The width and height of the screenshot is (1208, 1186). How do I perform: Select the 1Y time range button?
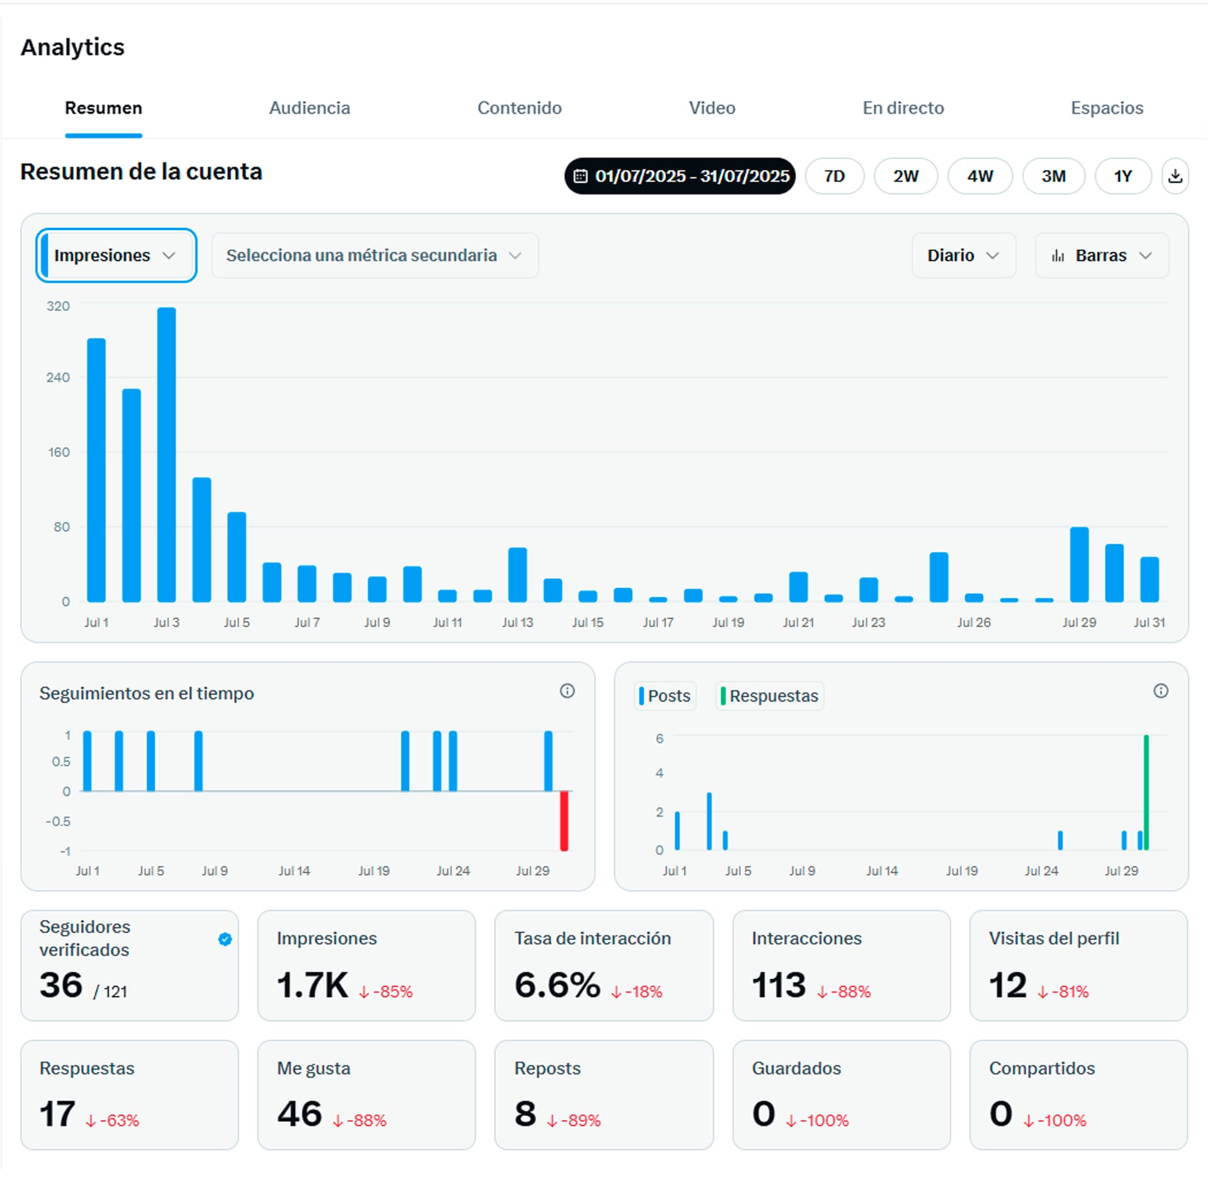click(1123, 176)
